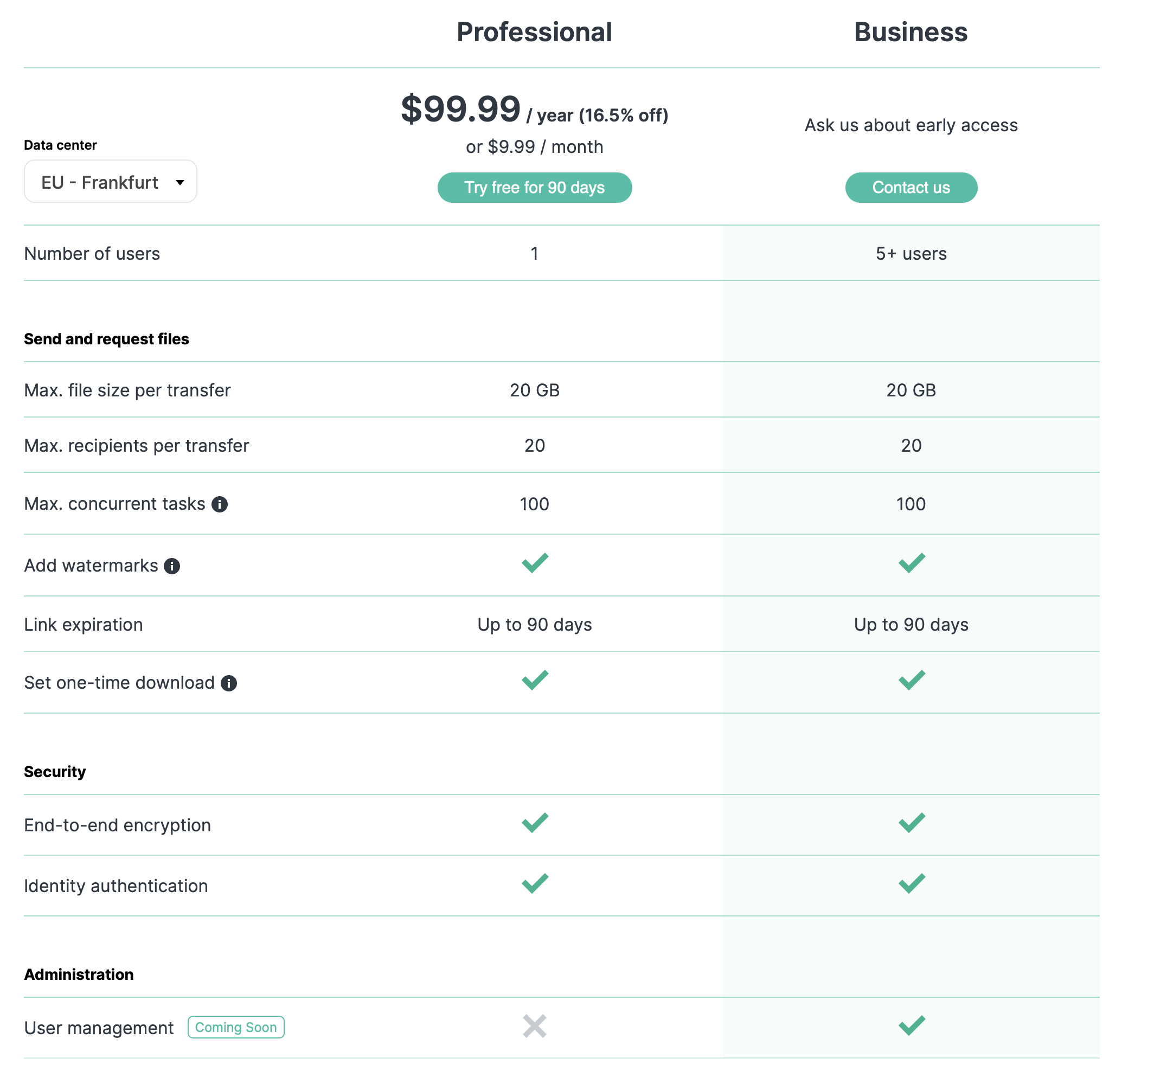This screenshot has height=1090, width=1154.
Task: Click the Administration section heading
Action: 79,974
